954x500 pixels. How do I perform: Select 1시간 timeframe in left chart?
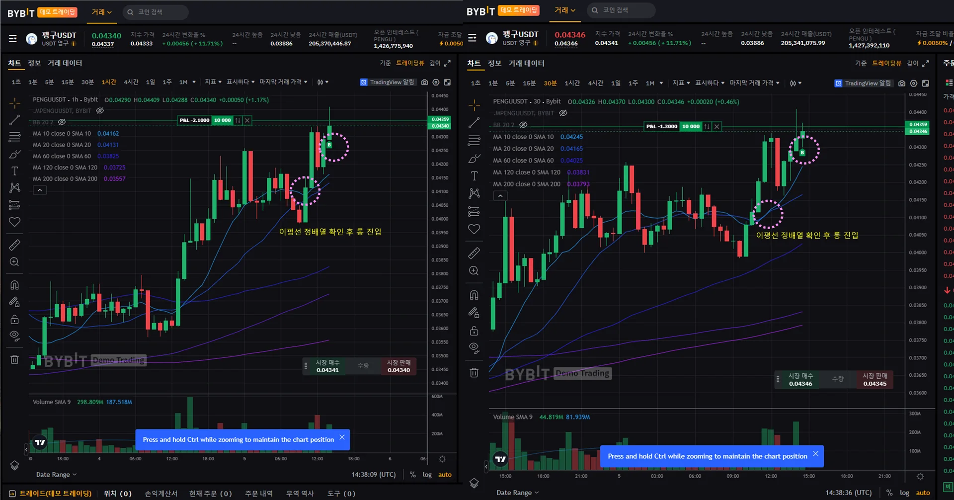(x=109, y=82)
